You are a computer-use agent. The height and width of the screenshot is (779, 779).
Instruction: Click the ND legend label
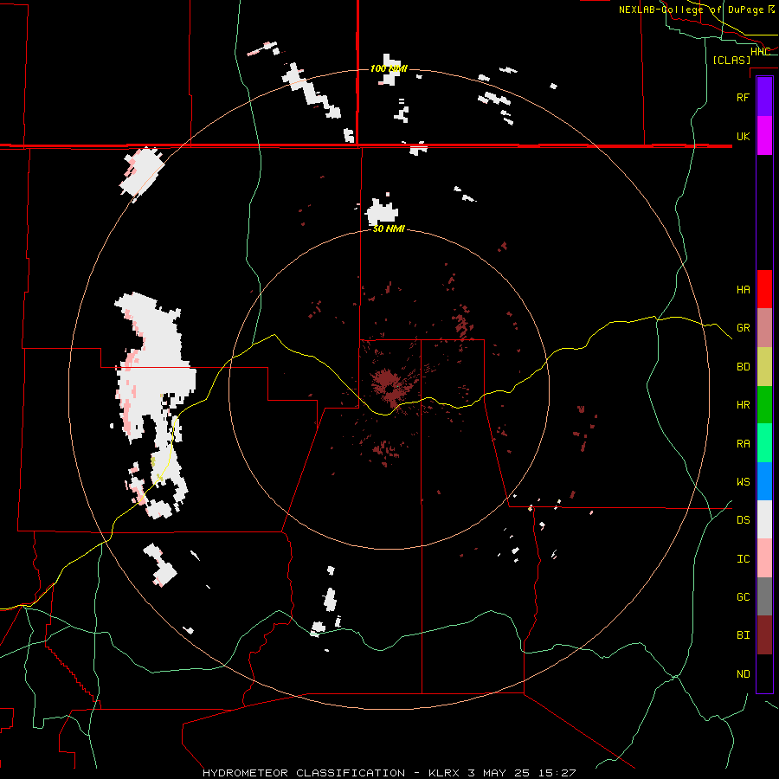tap(743, 674)
